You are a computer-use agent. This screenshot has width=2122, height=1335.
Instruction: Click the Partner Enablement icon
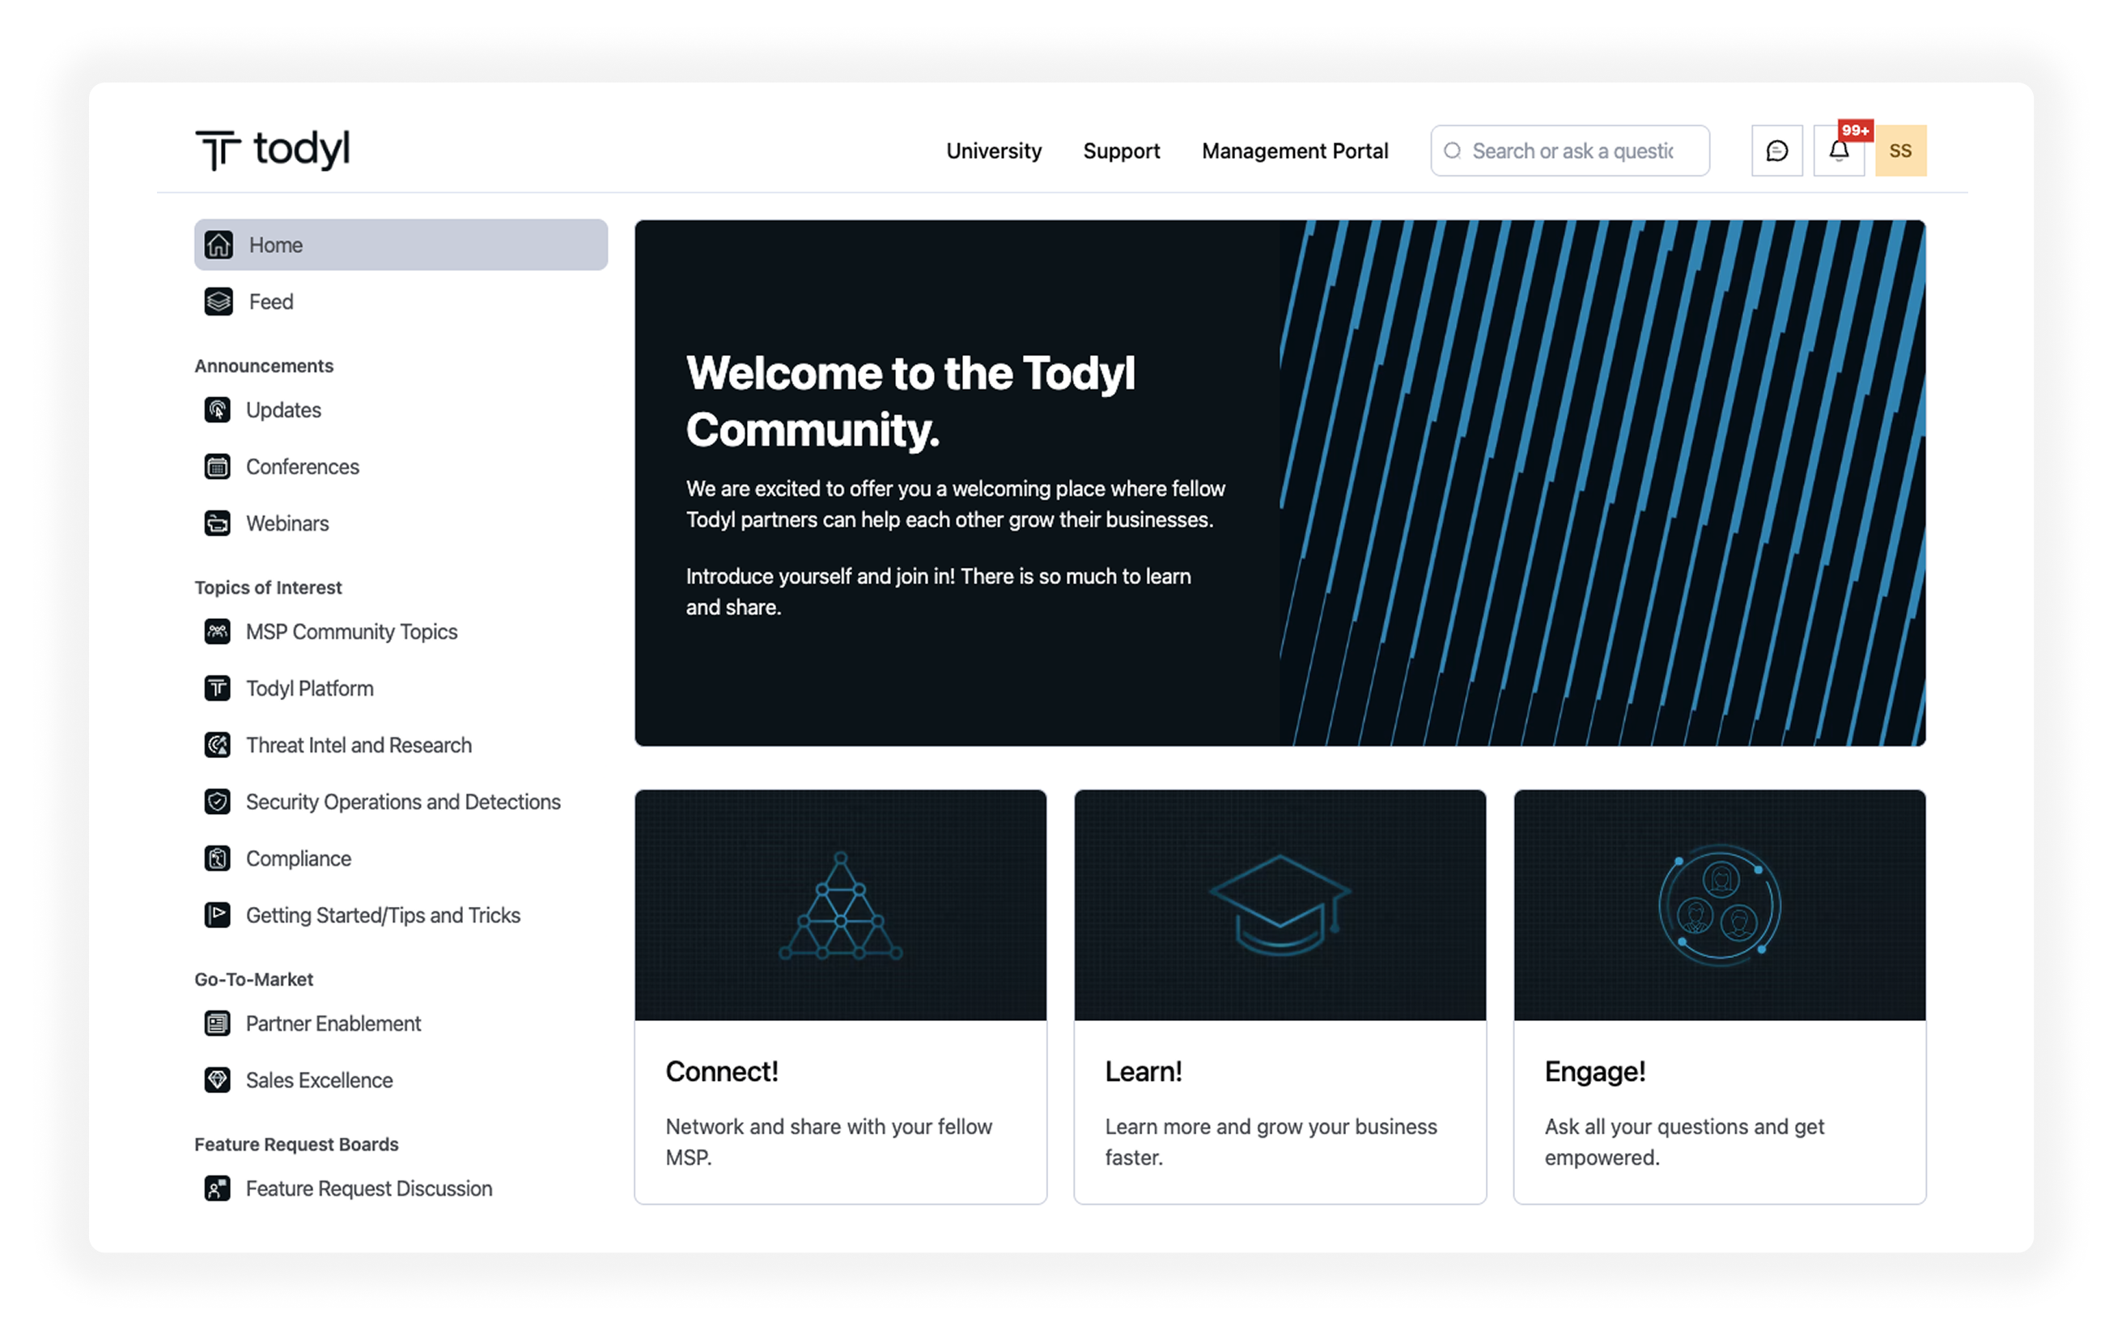coord(218,1024)
